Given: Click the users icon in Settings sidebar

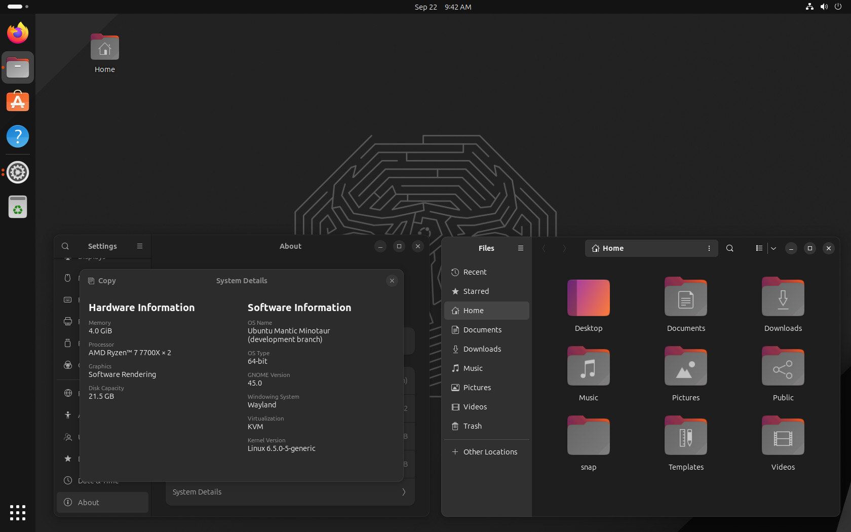Looking at the screenshot, I should click(x=68, y=437).
